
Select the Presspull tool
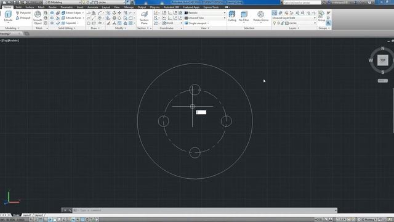pos(23,18)
